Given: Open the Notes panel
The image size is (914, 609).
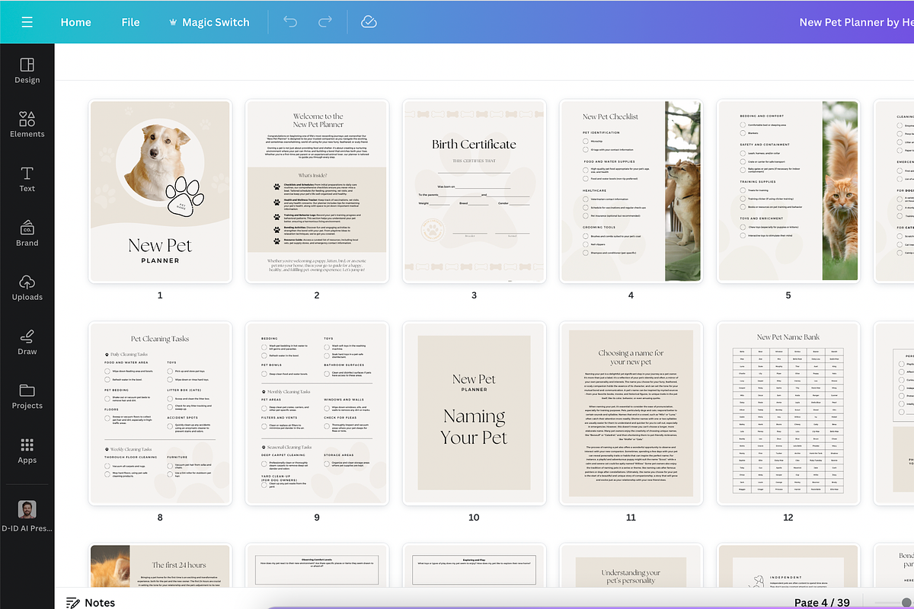Looking at the screenshot, I should [91, 602].
